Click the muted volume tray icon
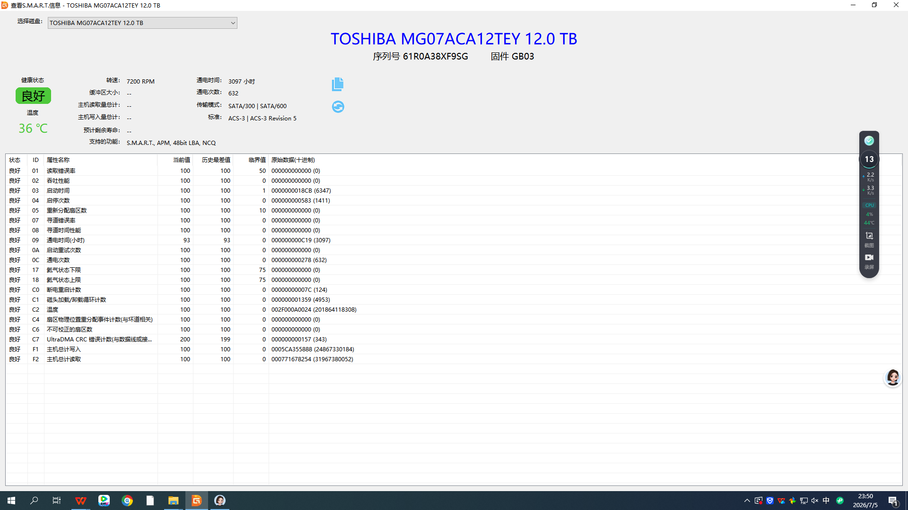This screenshot has width=908, height=510. click(x=815, y=501)
